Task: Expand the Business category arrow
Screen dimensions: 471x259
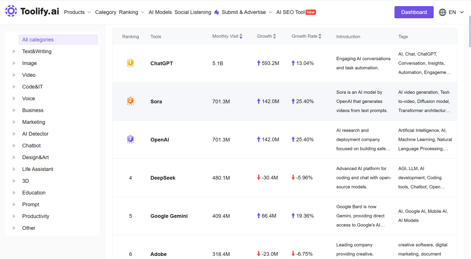Action: point(14,110)
